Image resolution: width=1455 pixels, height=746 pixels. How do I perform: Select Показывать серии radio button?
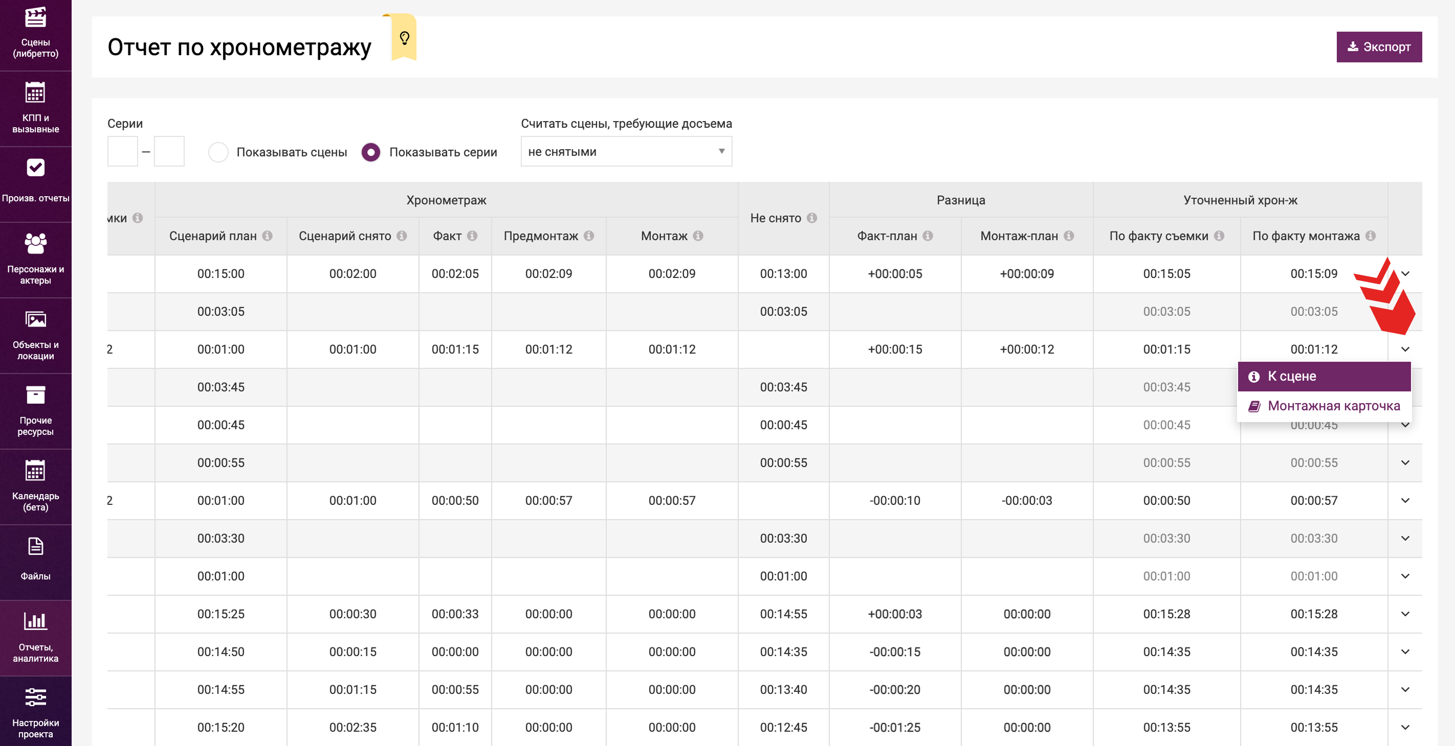point(371,152)
